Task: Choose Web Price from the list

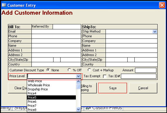Action: pos(51,81)
